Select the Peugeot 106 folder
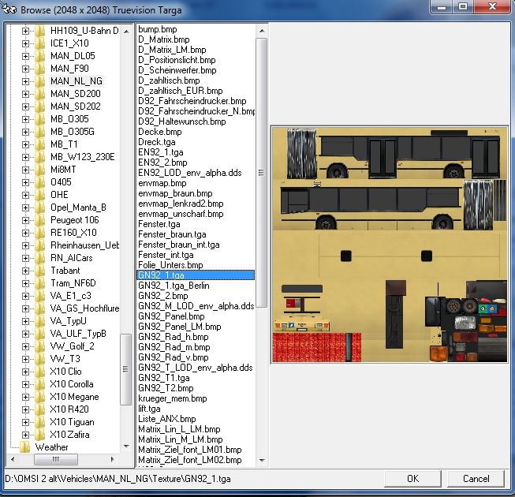The width and height of the screenshot is (515, 497). pos(74,220)
